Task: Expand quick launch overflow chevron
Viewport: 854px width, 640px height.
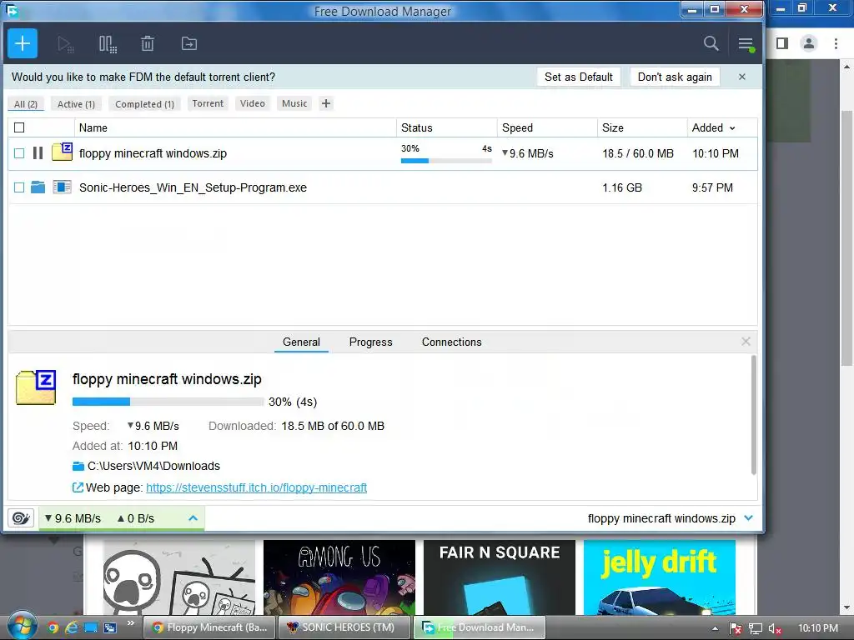Action: click(x=131, y=623)
